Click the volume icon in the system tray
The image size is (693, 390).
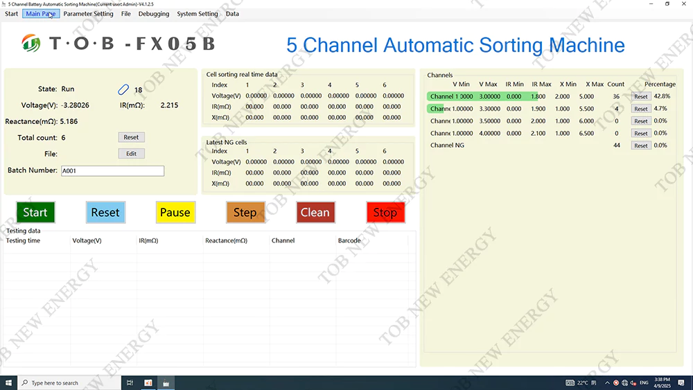click(x=634, y=382)
